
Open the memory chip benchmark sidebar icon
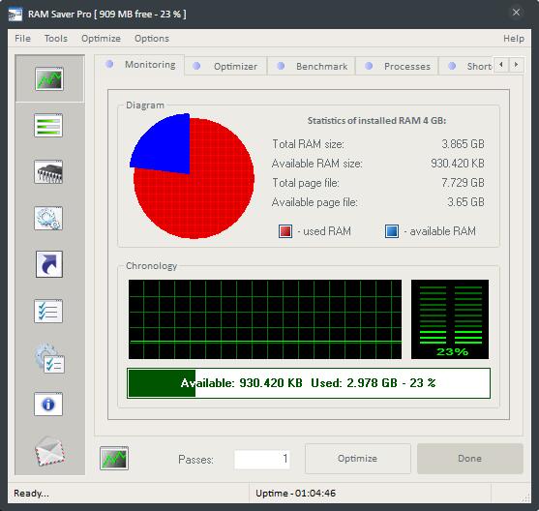pyautogui.click(x=48, y=171)
